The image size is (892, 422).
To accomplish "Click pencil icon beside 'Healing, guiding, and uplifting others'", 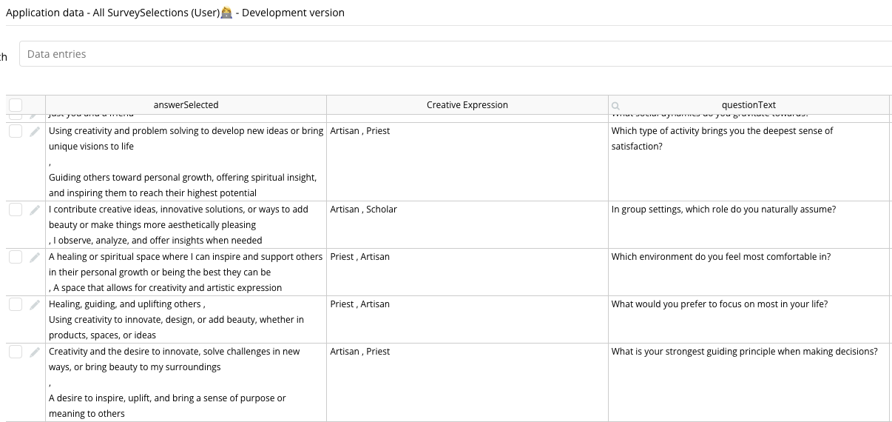I will tap(34, 305).
